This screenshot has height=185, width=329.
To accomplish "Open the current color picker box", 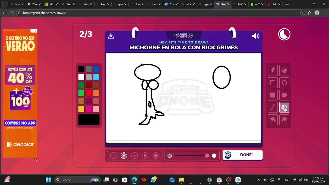I will pyautogui.click(x=89, y=119).
